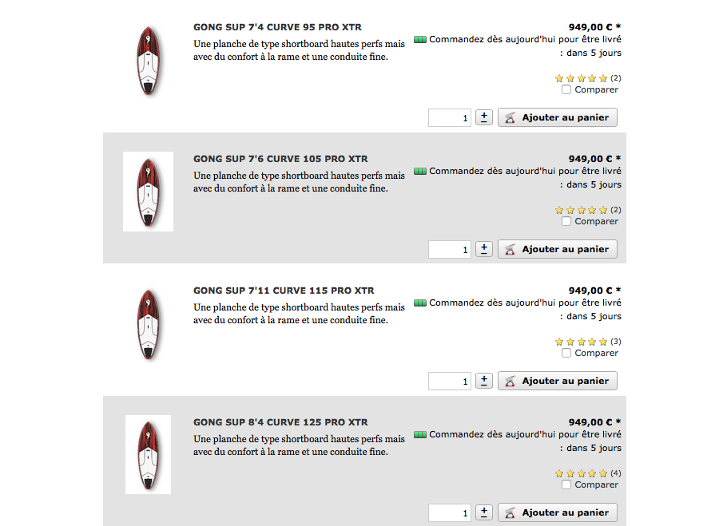727x526 pixels.
Task: Click the cart icon for 7'11 Curve 115
Action: 510,382
